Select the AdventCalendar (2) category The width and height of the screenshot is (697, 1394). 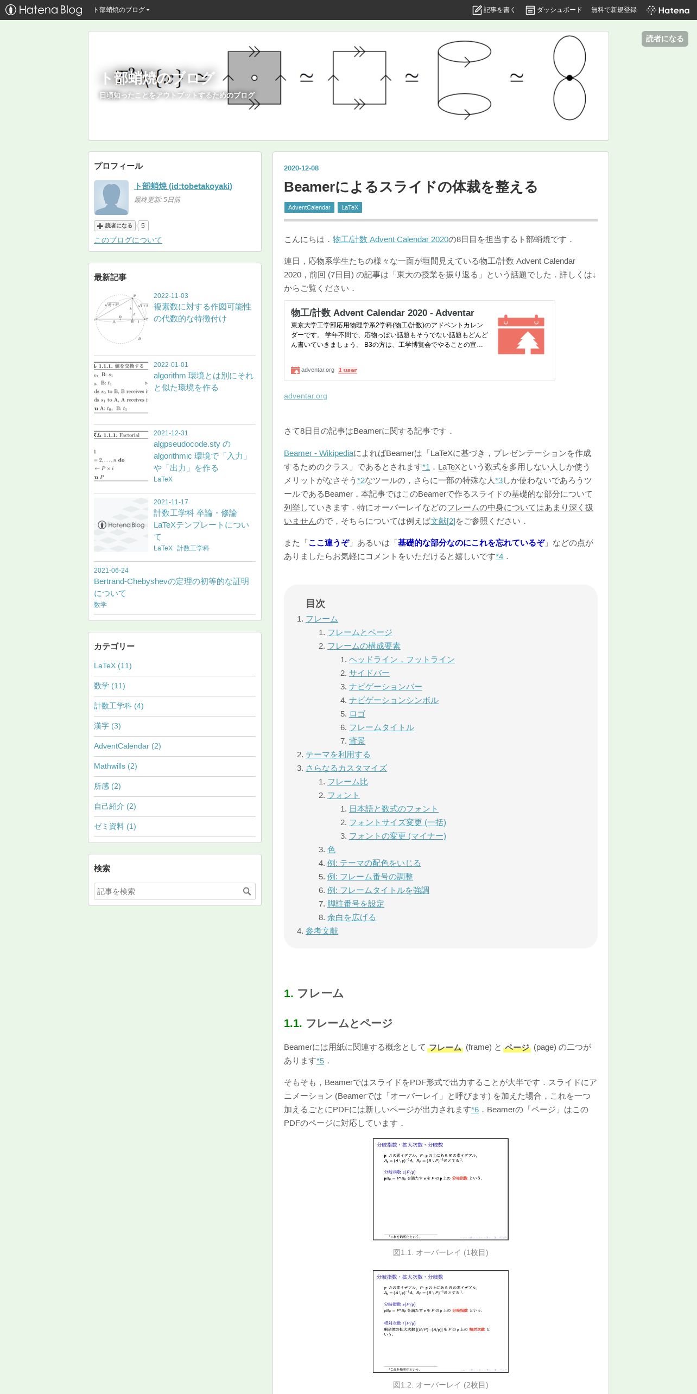[x=128, y=746]
